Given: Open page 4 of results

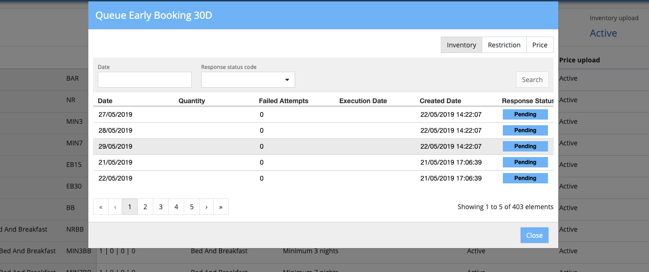Looking at the screenshot, I should tap(176, 207).
